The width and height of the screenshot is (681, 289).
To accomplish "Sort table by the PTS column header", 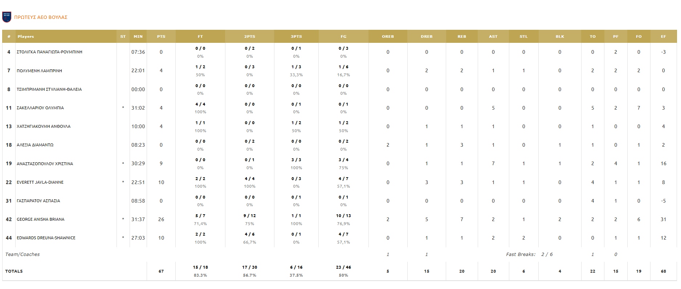I will tap(161, 37).
